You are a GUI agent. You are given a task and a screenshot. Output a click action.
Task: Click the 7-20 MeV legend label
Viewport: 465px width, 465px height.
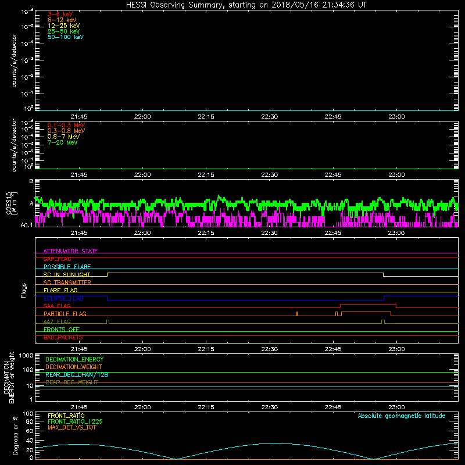(63, 142)
